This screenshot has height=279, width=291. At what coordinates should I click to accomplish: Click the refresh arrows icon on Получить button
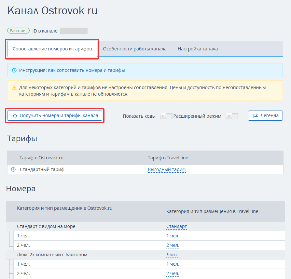(x=15, y=116)
